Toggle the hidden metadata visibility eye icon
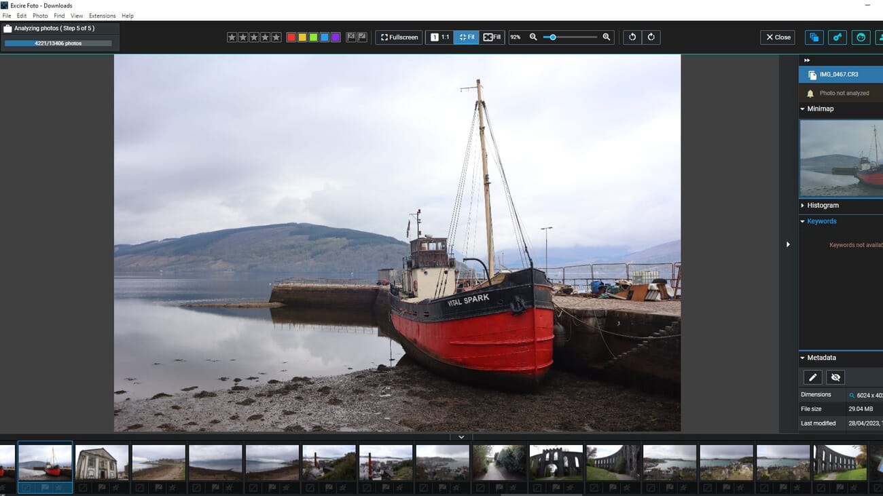This screenshot has width=883, height=496. pos(835,377)
